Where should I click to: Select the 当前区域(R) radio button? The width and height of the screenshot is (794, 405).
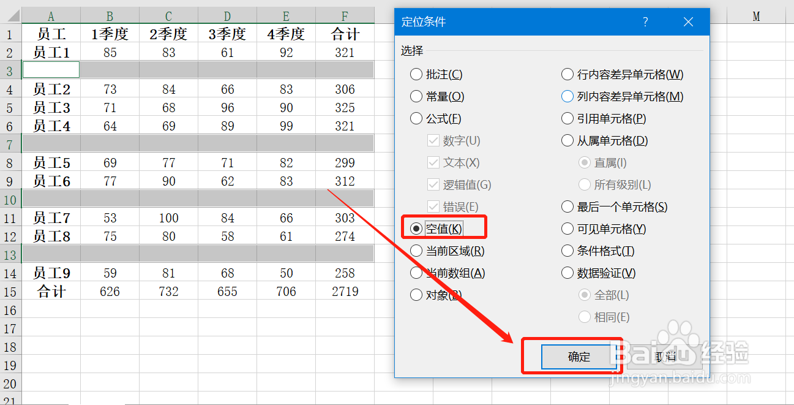[x=417, y=251]
